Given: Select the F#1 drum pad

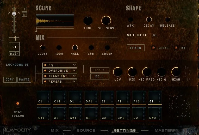Looking at the screenshot, I should [x=139, y=97].
